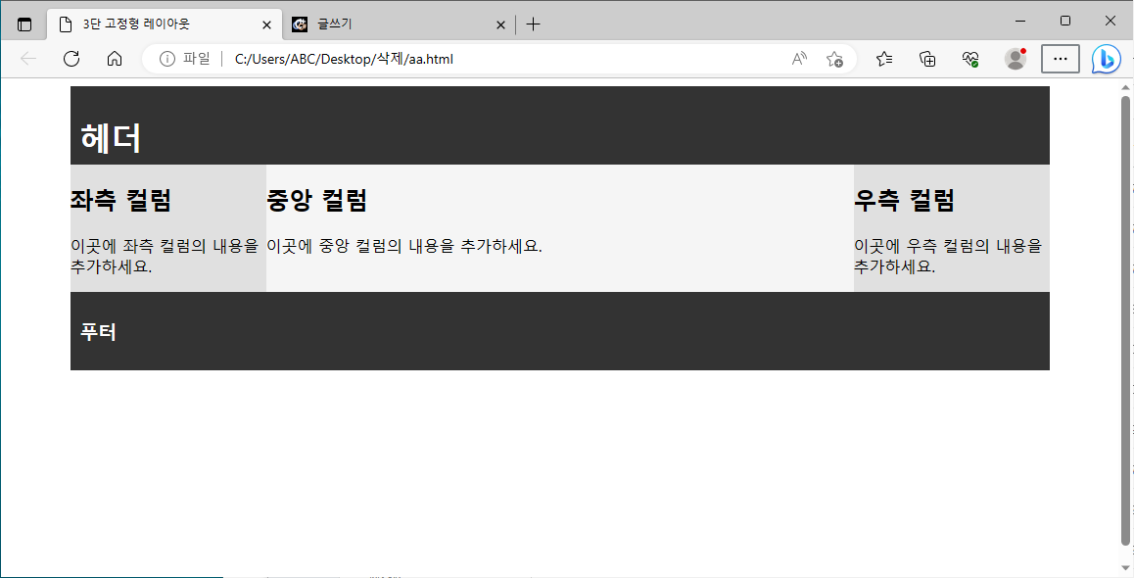Minimize the browser window

coord(1020,21)
